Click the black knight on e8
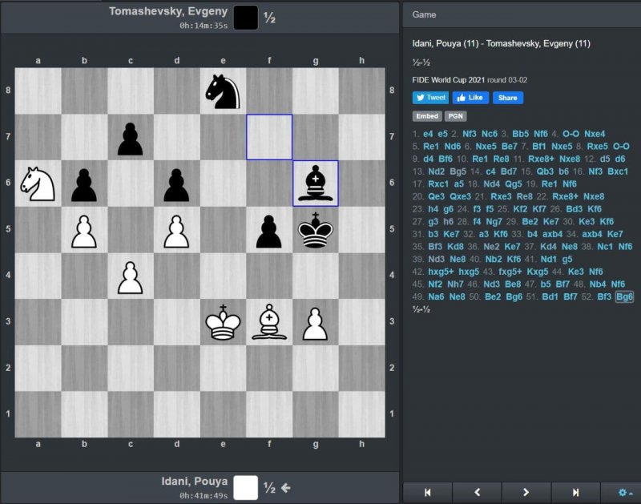The height and width of the screenshot is (504, 641). [x=223, y=91]
